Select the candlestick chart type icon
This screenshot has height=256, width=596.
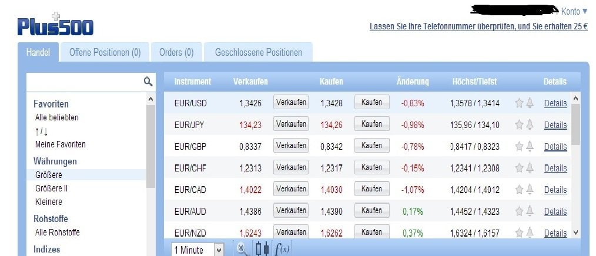[262, 249]
